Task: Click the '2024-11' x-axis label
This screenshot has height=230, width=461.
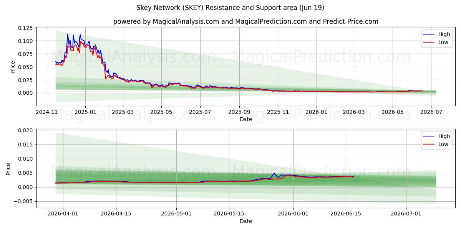Action: point(47,112)
